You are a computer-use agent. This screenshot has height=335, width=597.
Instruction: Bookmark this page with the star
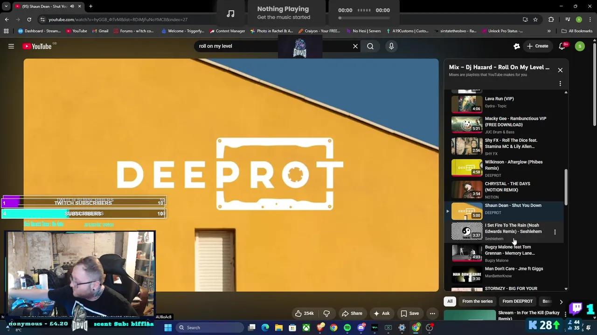click(x=535, y=20)
